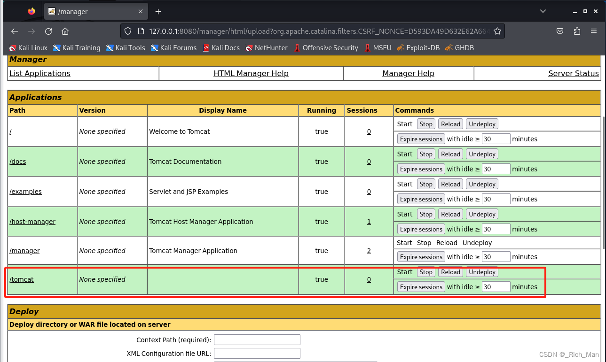Undeploy the /tomcat application
Viewport: 606px width, 362px height.
point(481,272)
